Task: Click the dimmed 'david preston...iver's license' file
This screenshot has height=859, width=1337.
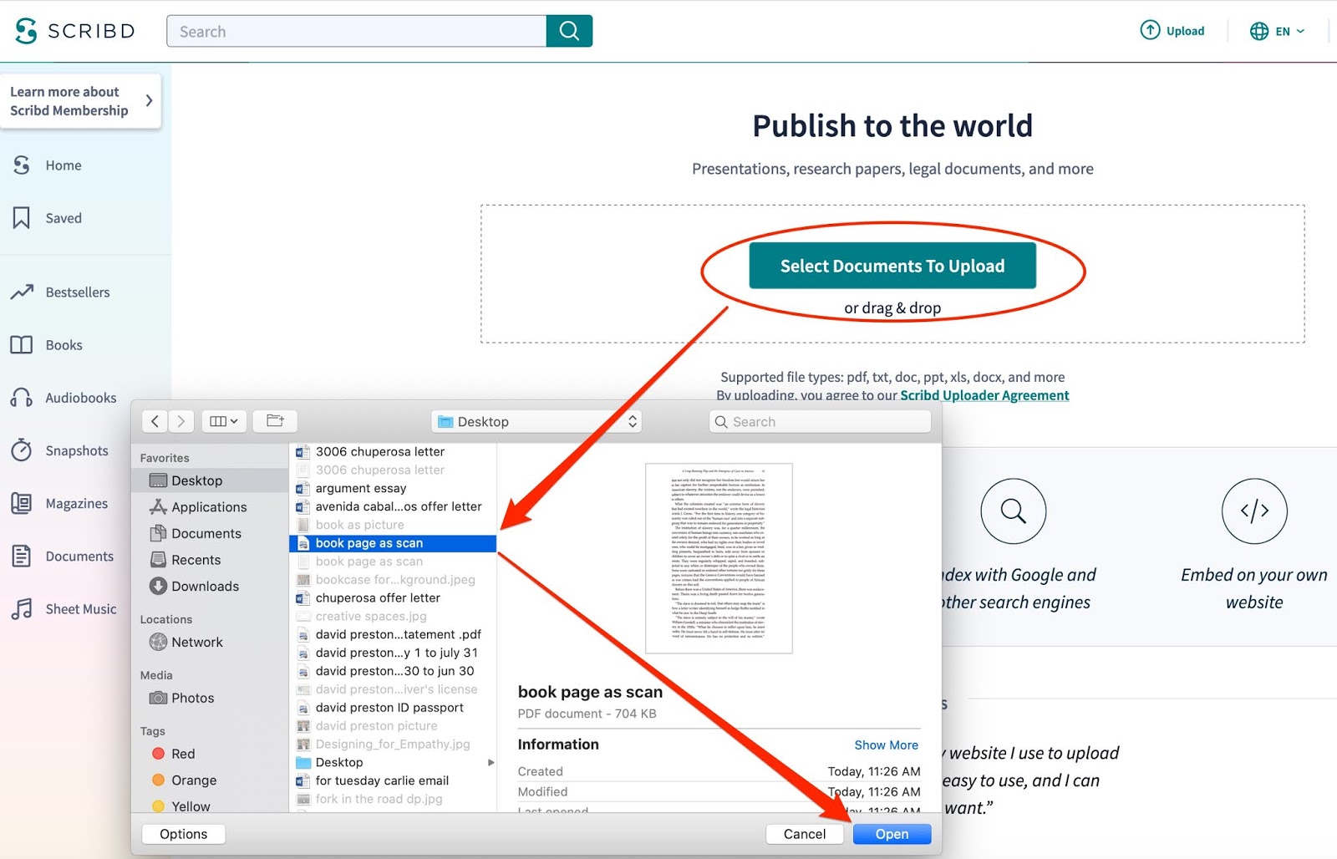Action: pos(393,689)
